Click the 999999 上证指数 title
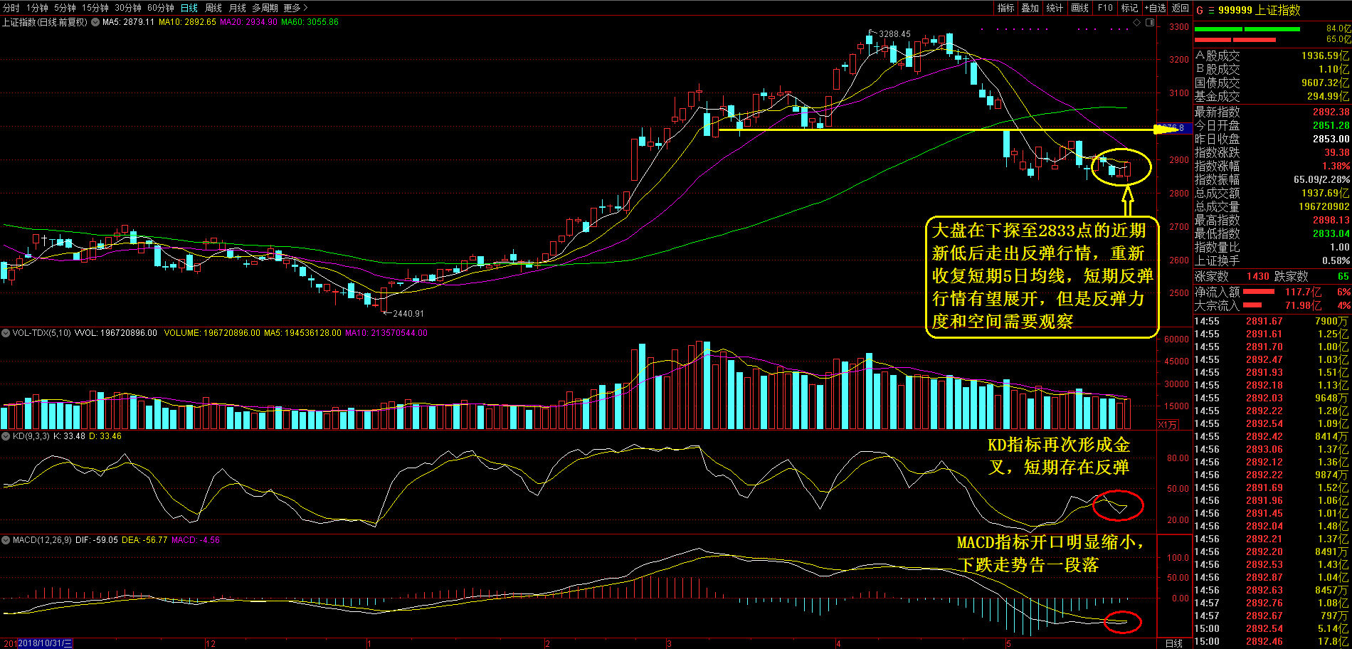The image size is (1352, 649). click(1259, 10)
